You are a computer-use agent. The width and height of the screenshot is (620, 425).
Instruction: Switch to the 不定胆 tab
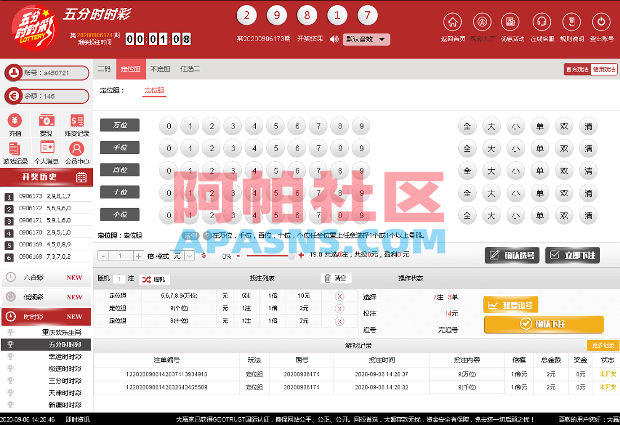pos(160,69)
